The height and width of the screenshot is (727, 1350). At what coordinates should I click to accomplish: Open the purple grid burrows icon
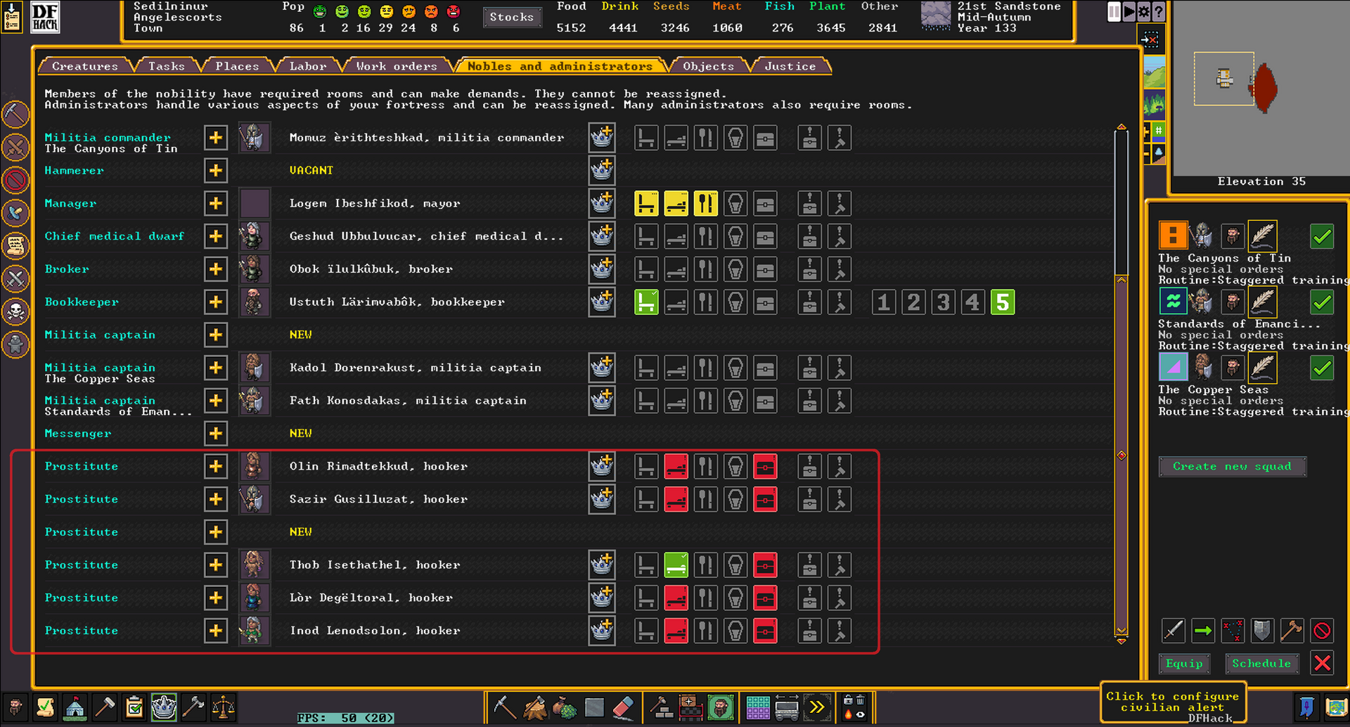[x=758, y=707]
